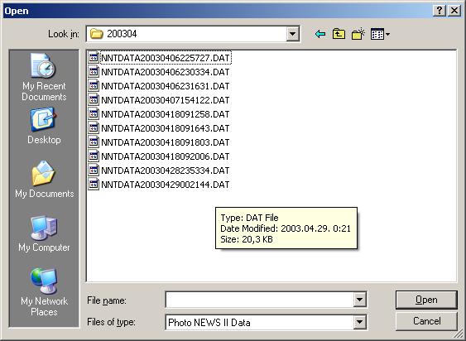Open My Computer location

44,234
